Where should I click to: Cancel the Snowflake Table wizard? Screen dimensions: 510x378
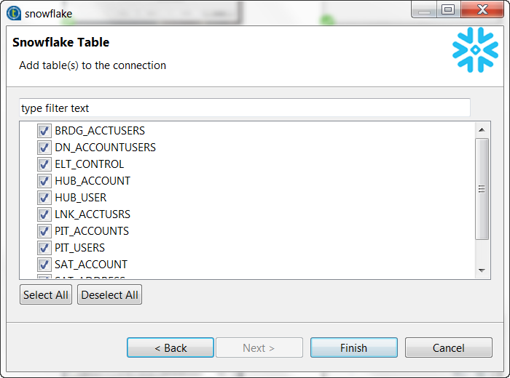(x=448, y=348)
